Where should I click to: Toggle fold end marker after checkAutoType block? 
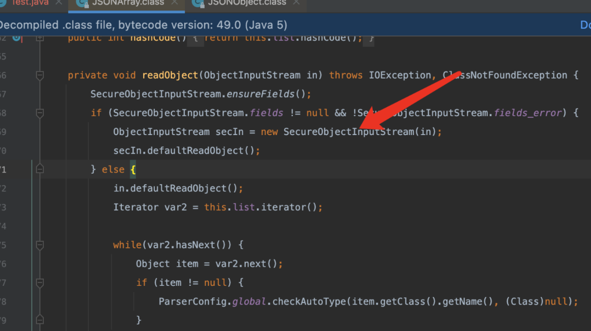click(x=40, y=320)
